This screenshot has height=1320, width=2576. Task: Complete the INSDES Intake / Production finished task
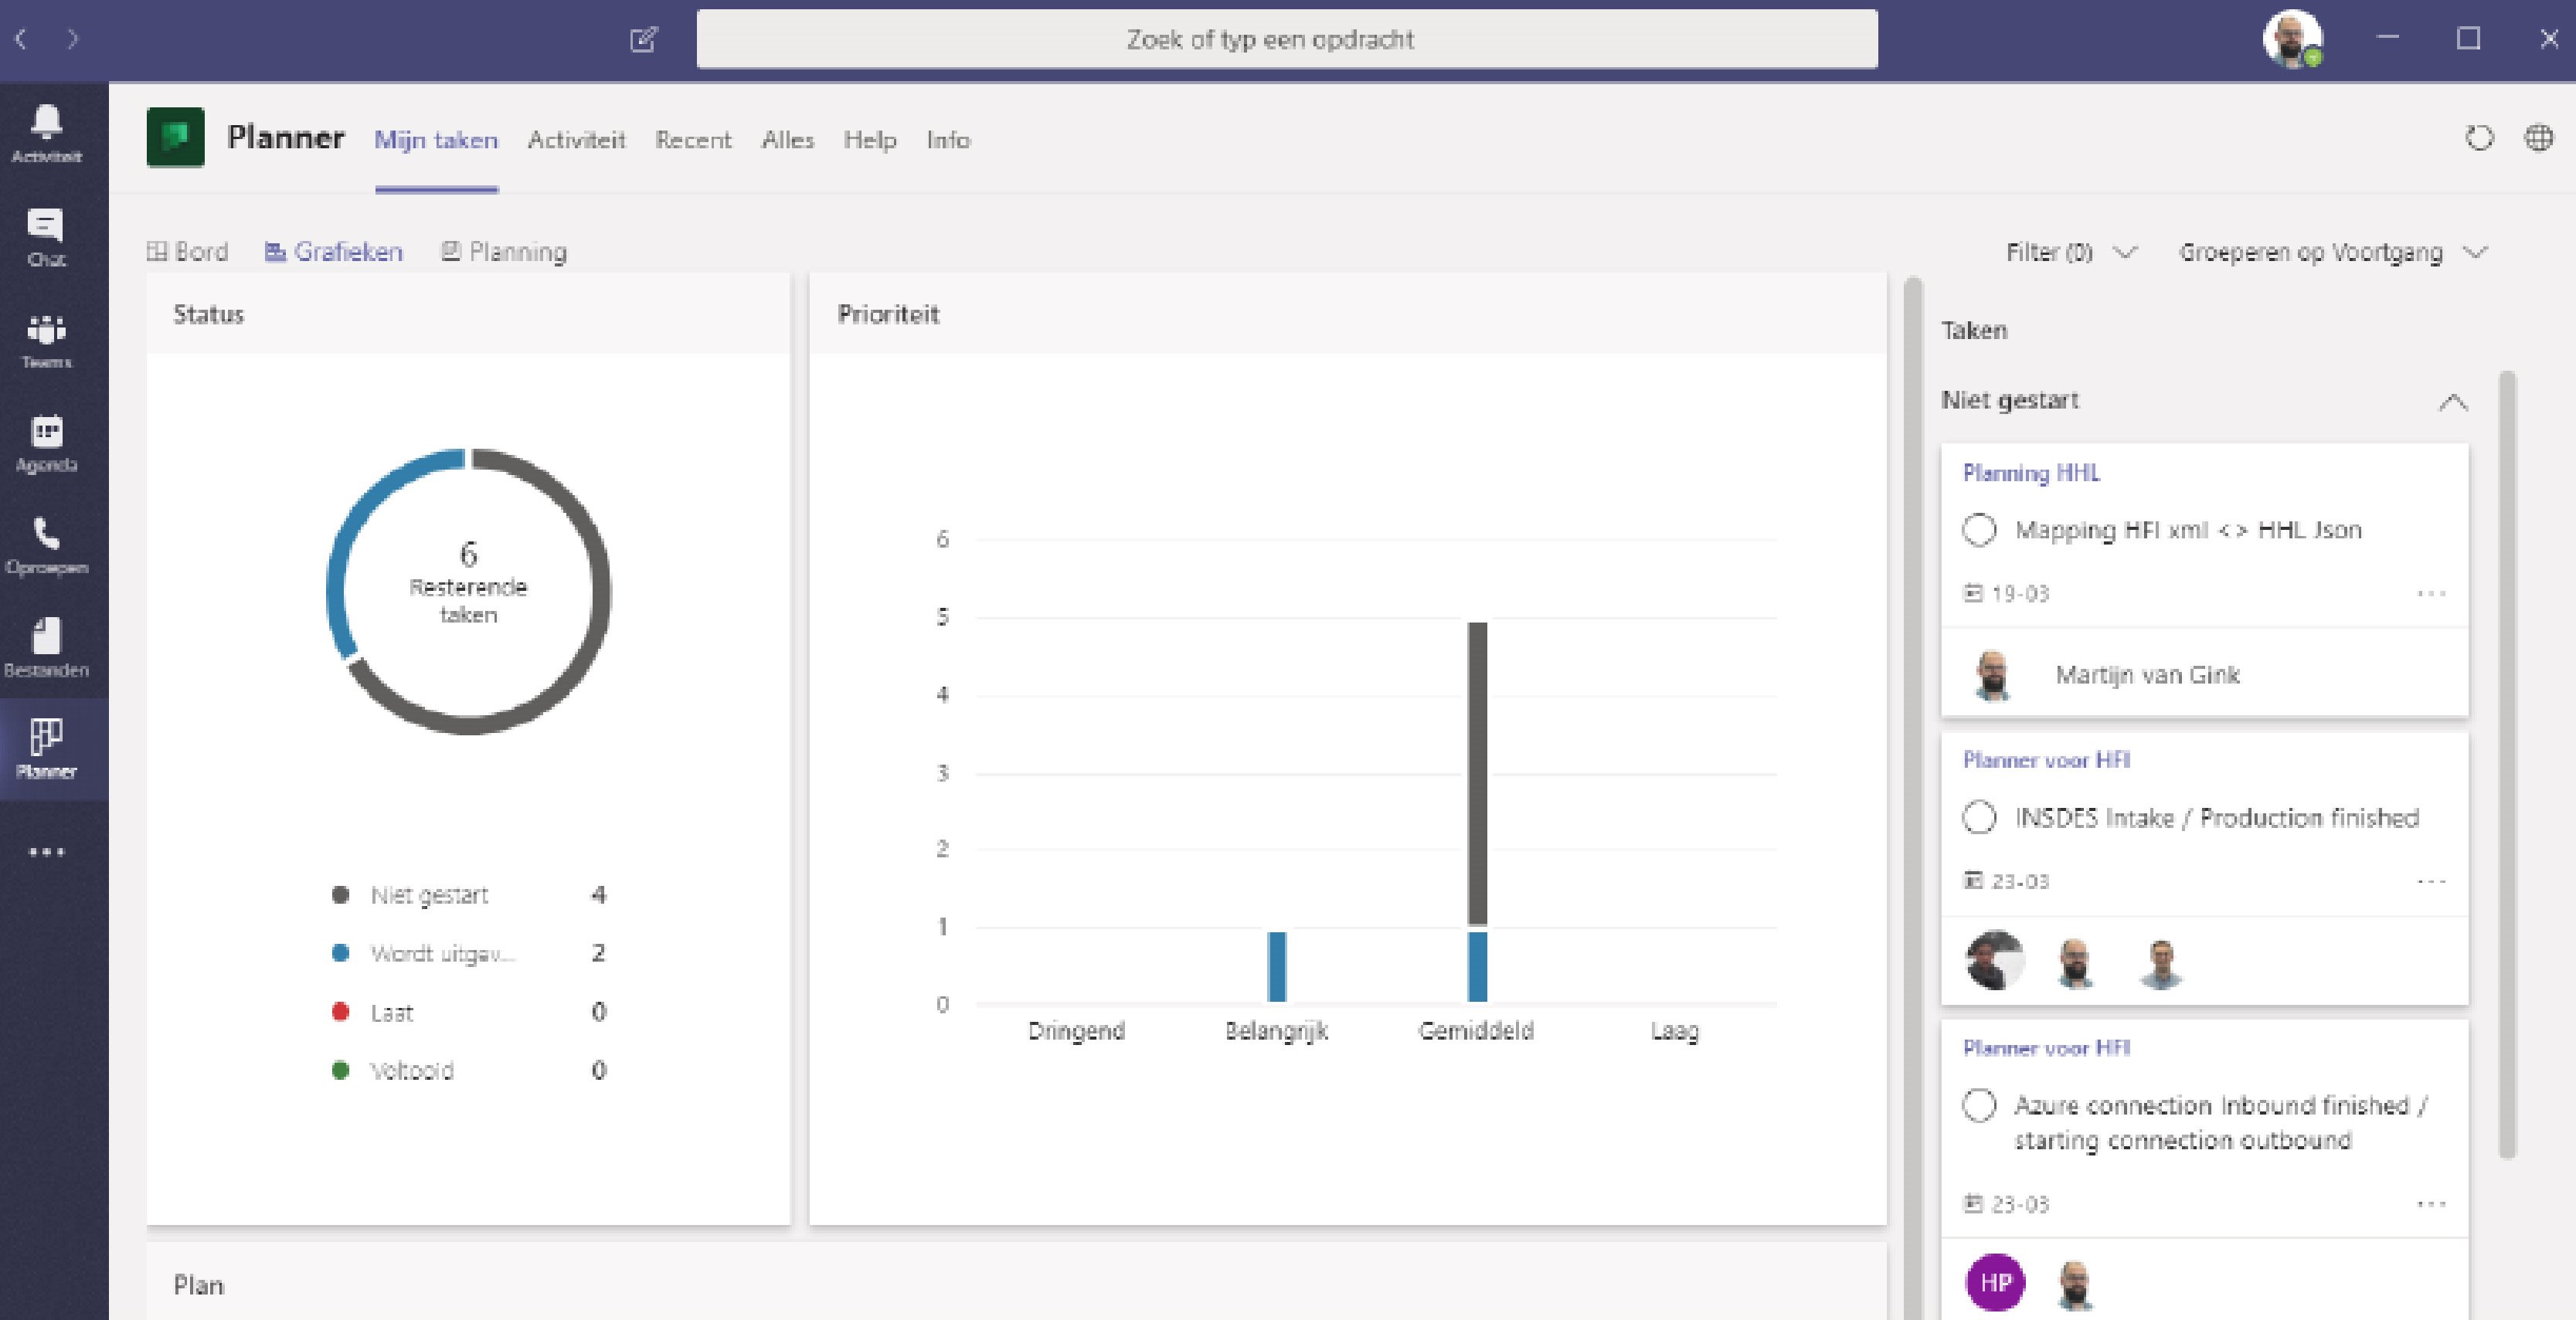[x=1981, y=818]
